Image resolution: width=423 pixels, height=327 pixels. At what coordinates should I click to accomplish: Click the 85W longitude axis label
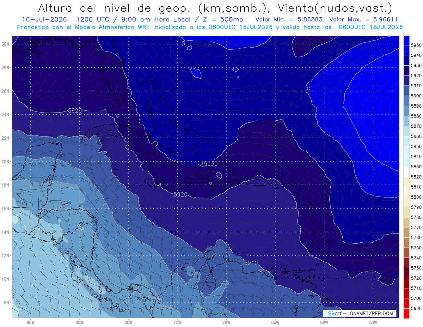point(79,323)
